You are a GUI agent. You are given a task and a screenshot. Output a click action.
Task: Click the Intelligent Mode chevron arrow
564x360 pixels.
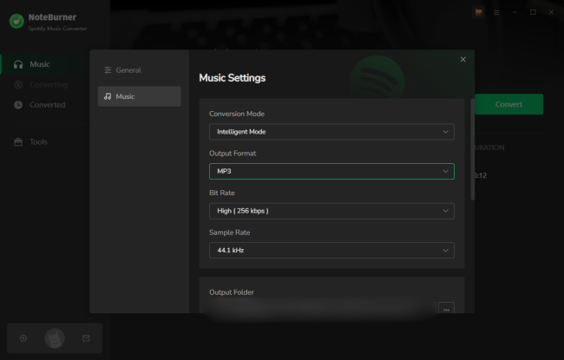pyautogui.click(x=445, y=132)
